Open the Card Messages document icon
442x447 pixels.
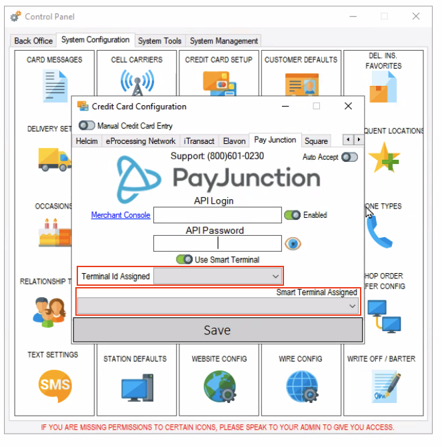tap(55, 87)
